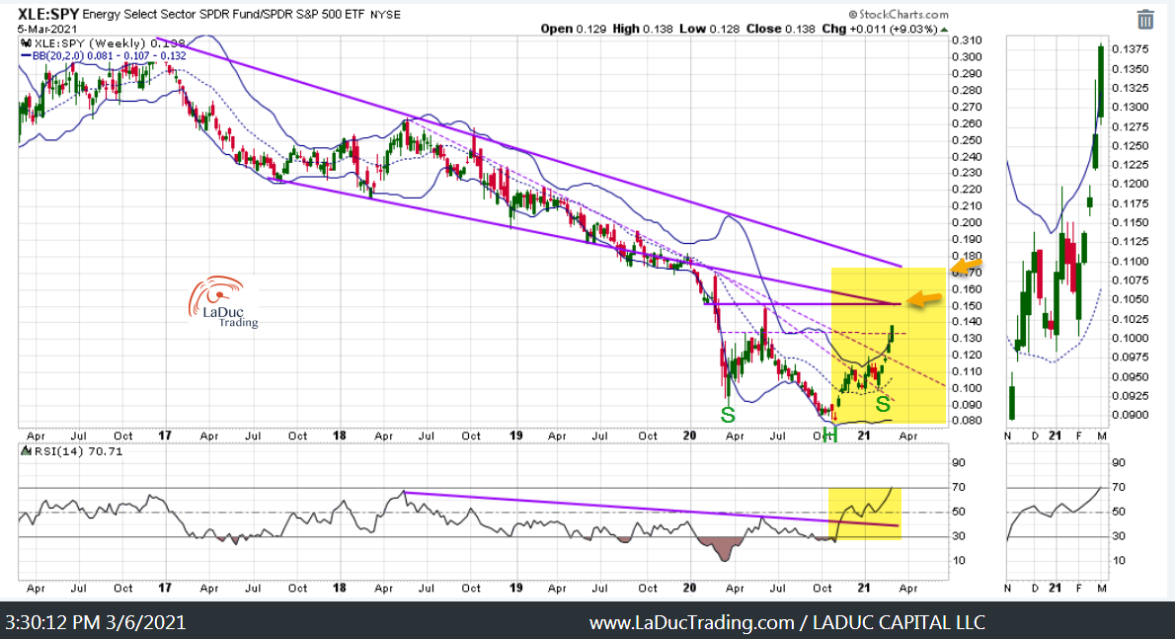Screen dimensions: 1175x639
Task: Click the 5-Mar-2021 date text
Action: pos(47,30)
